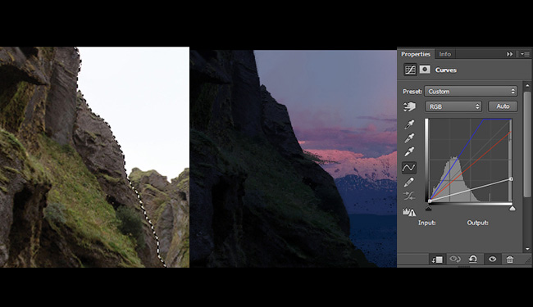Toggle clip adjustment to layer below
This screenshot has width=533, height=307.
[437, 260]
